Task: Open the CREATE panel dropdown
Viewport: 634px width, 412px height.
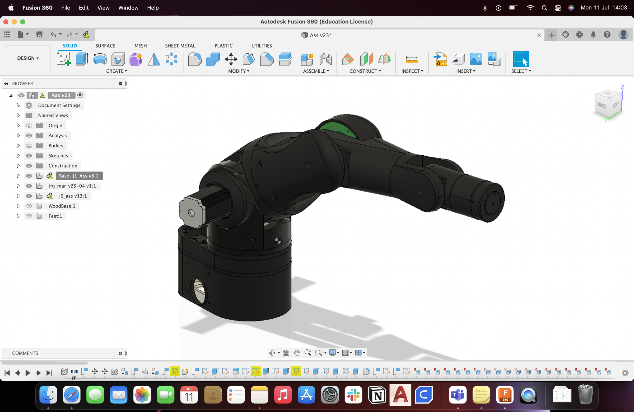Action: pyautogui.click(x=117, y=71)
